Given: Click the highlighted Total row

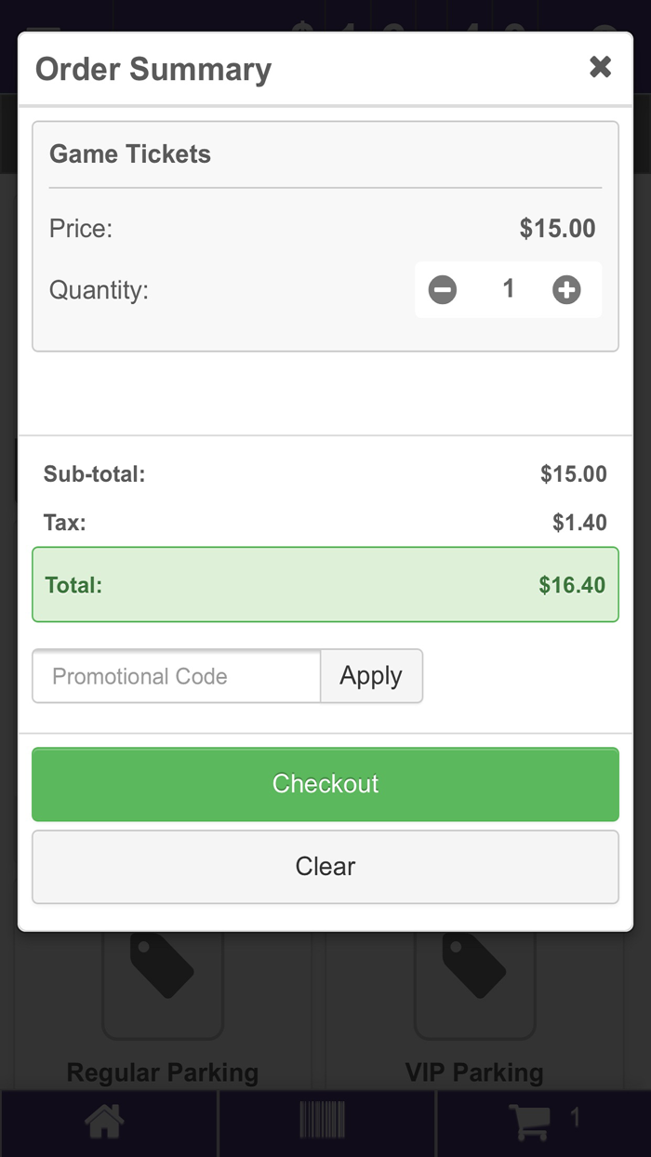Looking at the screenshot, I should [x=325, y=584].
